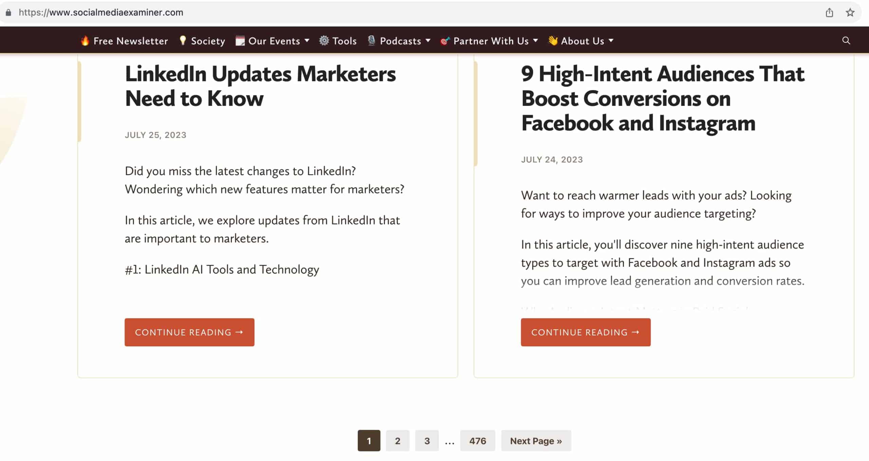Open the Society menu item
The image size is (869, 461).
[x=207, y=40]
